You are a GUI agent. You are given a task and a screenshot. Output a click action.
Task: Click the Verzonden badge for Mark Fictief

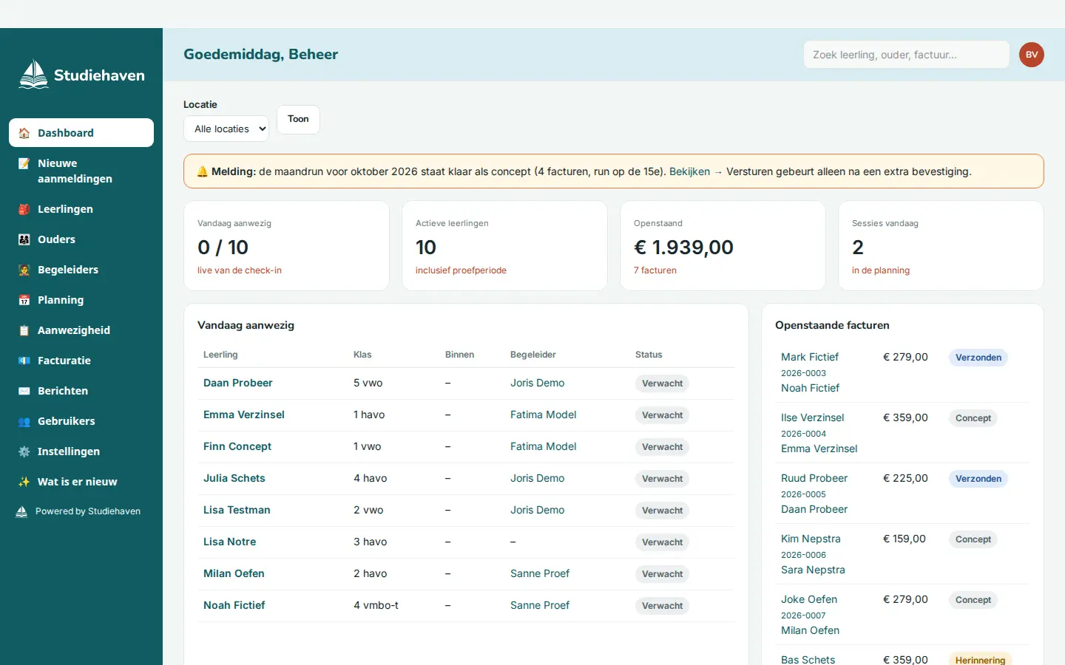(x=978, y=358)
